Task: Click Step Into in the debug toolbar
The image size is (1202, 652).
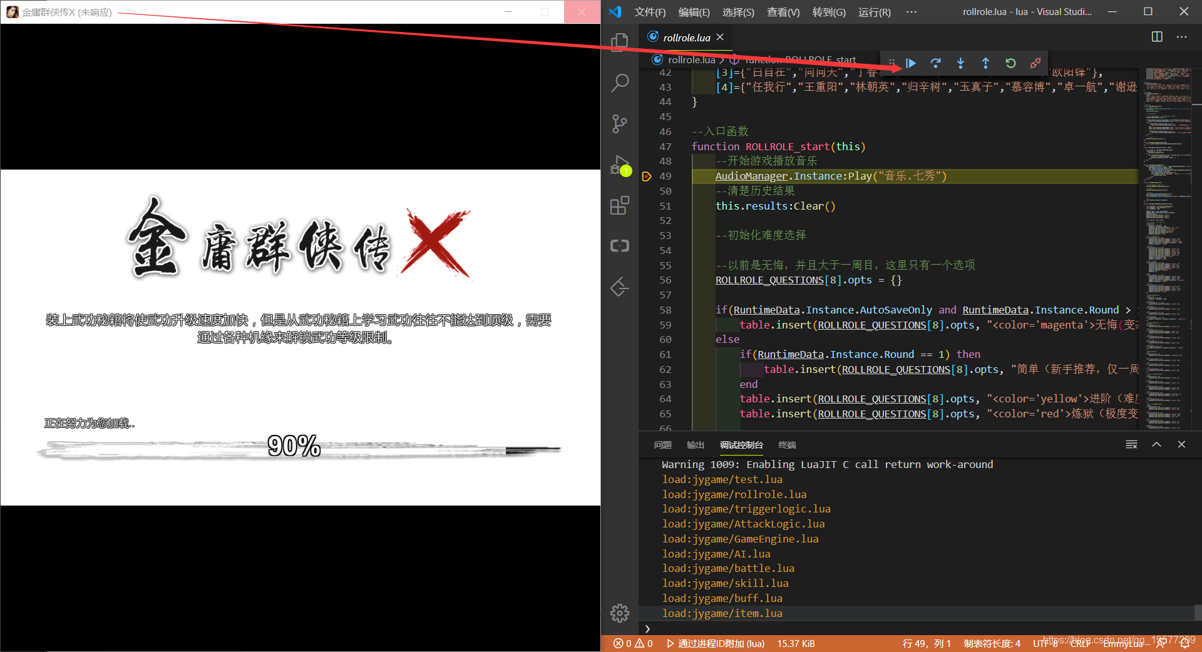Action: coord(960,63)
